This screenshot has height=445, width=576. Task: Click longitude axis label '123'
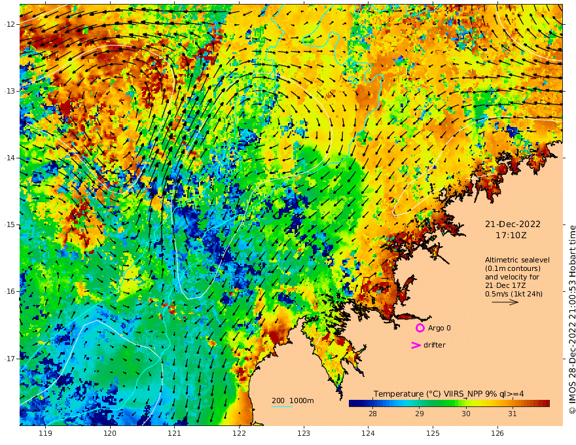coord(304,433)
